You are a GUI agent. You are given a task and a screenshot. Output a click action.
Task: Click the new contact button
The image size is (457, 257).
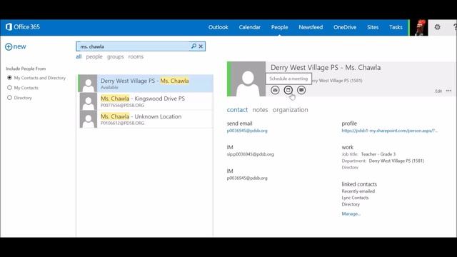(x=16, y=46)
